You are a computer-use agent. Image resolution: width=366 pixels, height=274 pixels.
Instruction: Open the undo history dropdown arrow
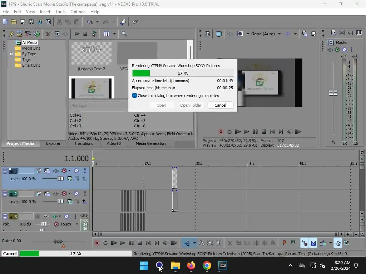[x=97, y=22]
